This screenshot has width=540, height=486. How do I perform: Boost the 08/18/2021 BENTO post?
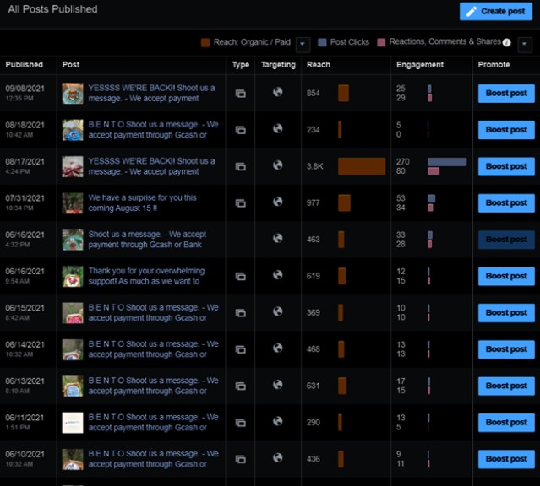(x=506, y=130)
